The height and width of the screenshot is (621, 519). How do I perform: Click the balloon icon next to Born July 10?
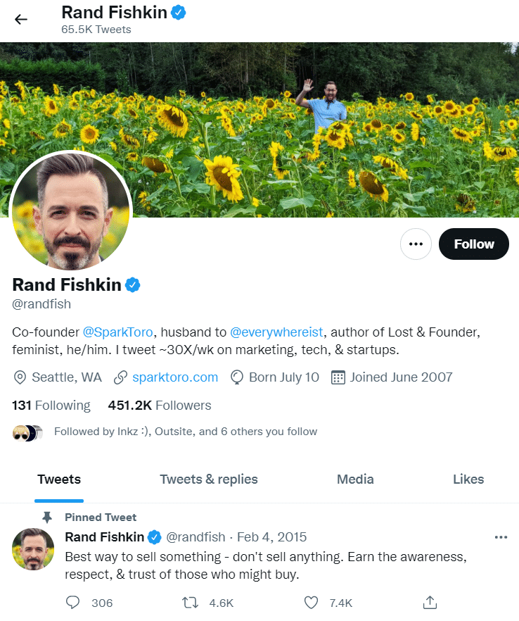(237, 377)
